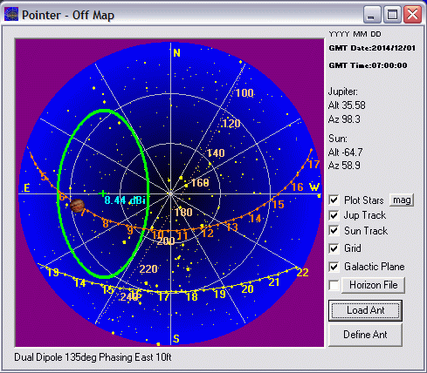Click the Define Ant button
Viewport: 427px width, 373px height.
coord(365,335)
